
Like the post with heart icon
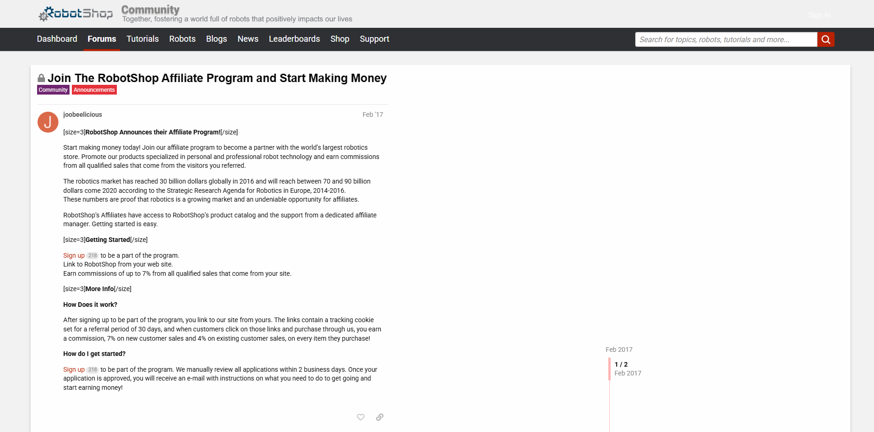click(360, 417)
